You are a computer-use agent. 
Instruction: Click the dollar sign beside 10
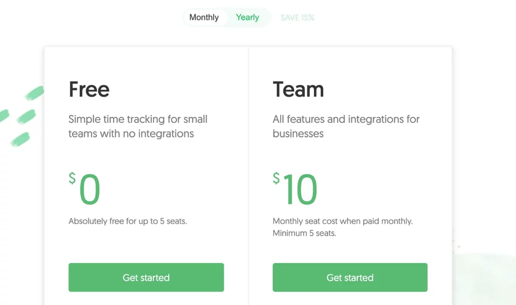click(x=276, y=178)
